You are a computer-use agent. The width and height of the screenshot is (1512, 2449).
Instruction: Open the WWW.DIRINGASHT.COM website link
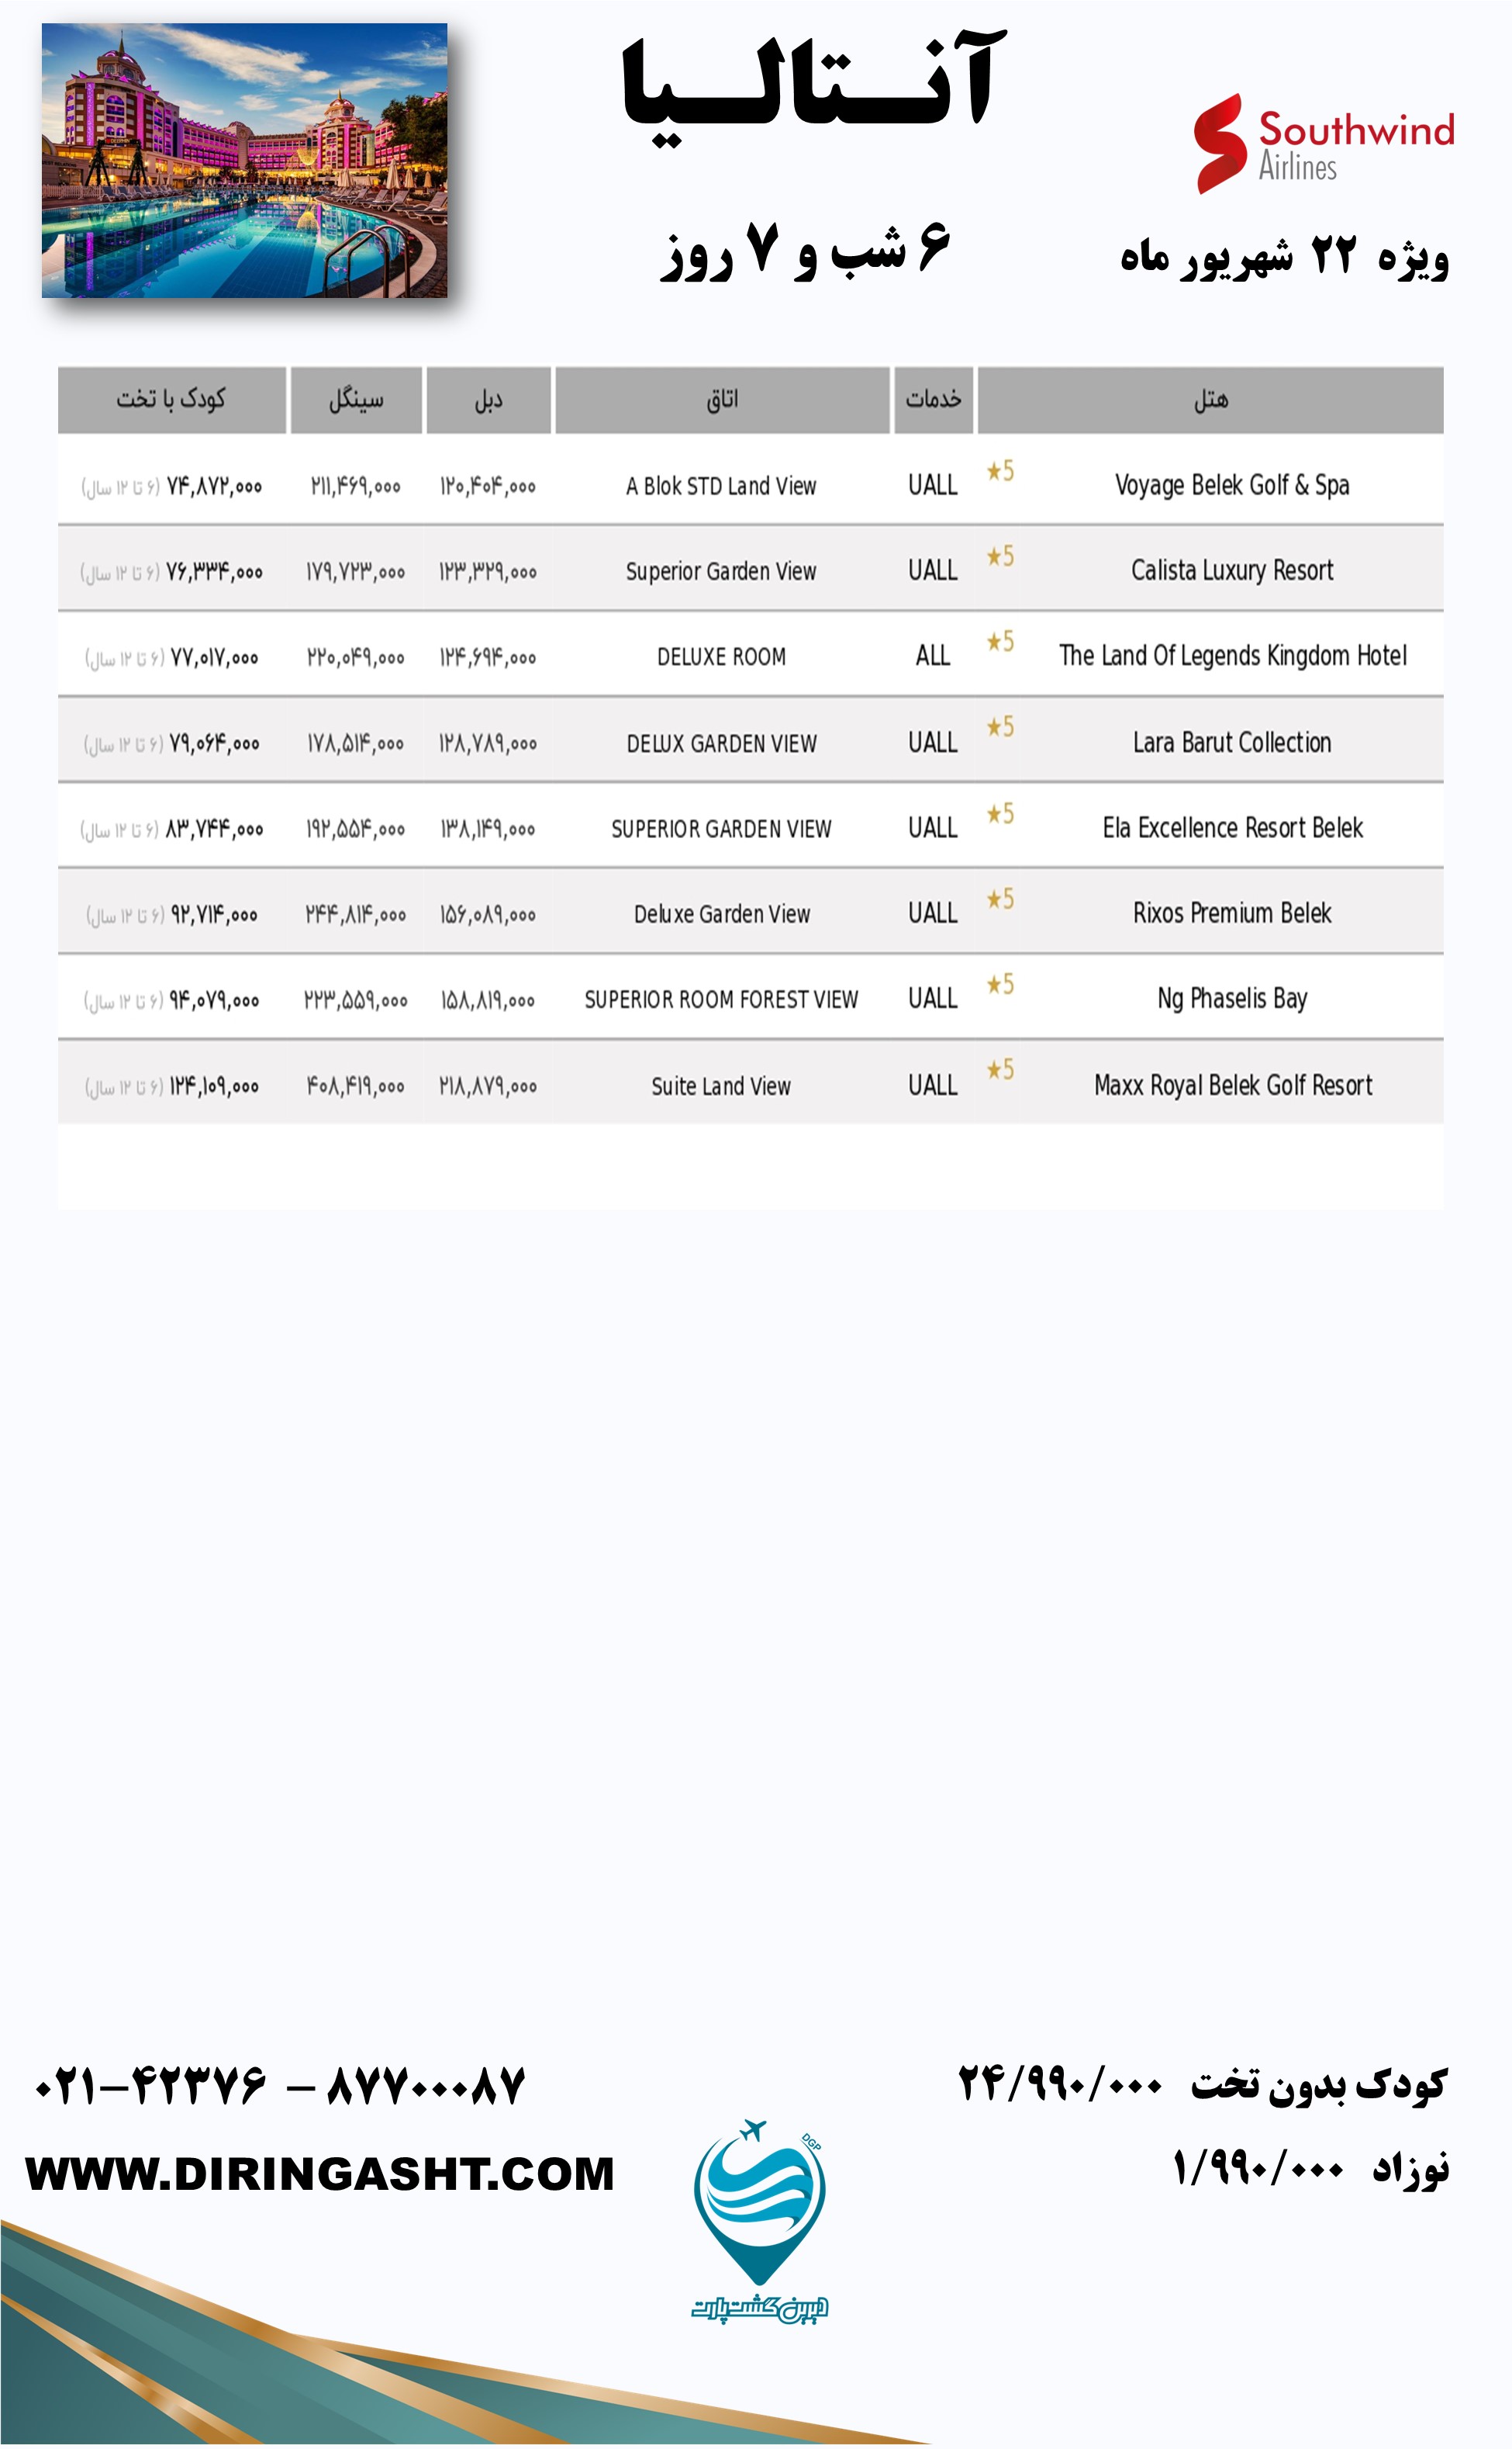tap(320, 2174)
